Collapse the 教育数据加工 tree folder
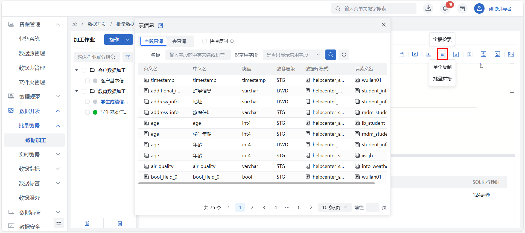The image size is (525, 233). click(77, 91)
